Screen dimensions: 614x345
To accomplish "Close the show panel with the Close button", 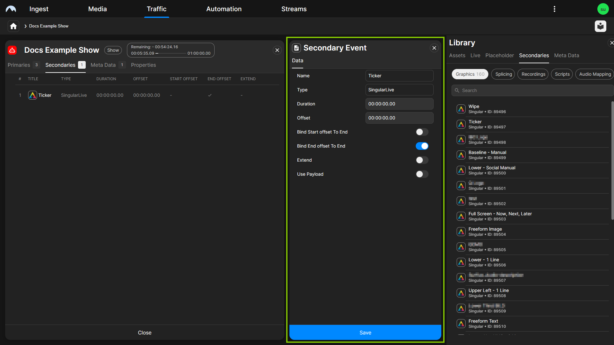I will pyautogui.click(x=145, y=332).
